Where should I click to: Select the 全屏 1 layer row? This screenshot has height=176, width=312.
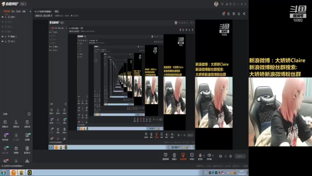pyautogui.click(x=16, y=17)
